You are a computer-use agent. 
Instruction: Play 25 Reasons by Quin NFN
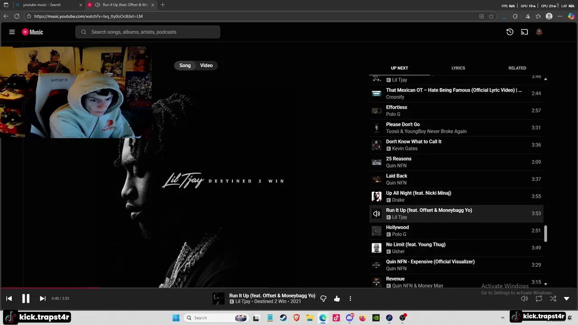pos(456,162)
